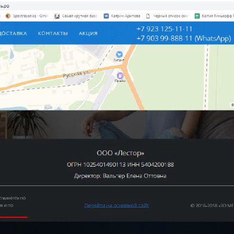The image size is (234, 234).
Task: Open the Акция menu item
Action: (88, 33)
